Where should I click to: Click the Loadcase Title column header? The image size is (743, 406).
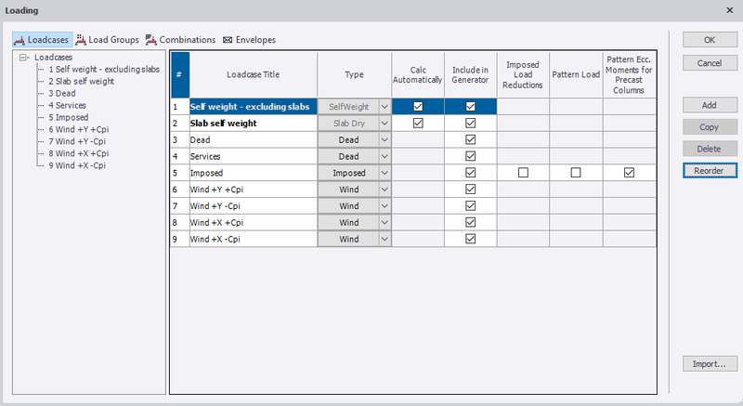pos(253,74)
